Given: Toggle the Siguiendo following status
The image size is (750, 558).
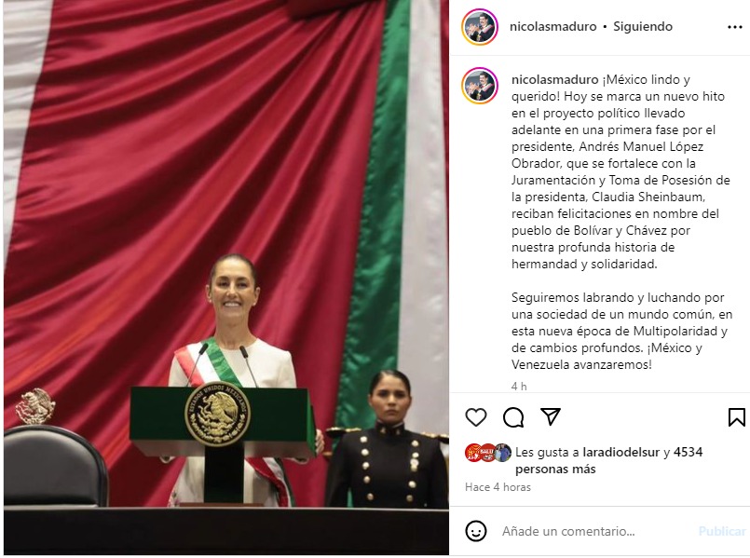Looking at the screenshot, I should click(x=642, y=26).
